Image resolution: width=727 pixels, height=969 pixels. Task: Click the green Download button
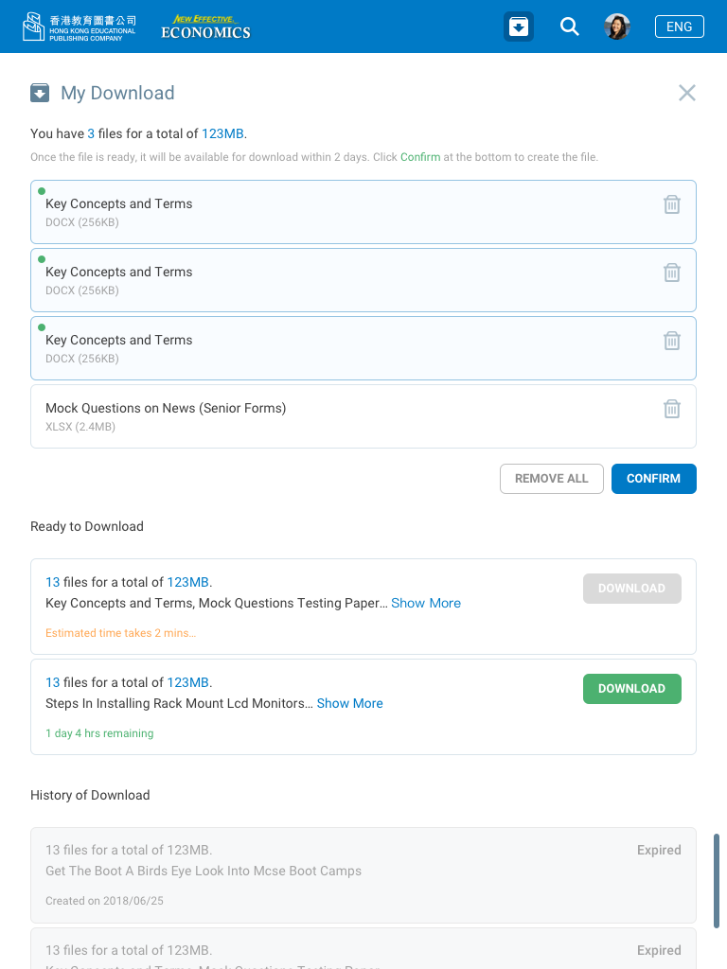pyautogui.click(x=631, y=689)
